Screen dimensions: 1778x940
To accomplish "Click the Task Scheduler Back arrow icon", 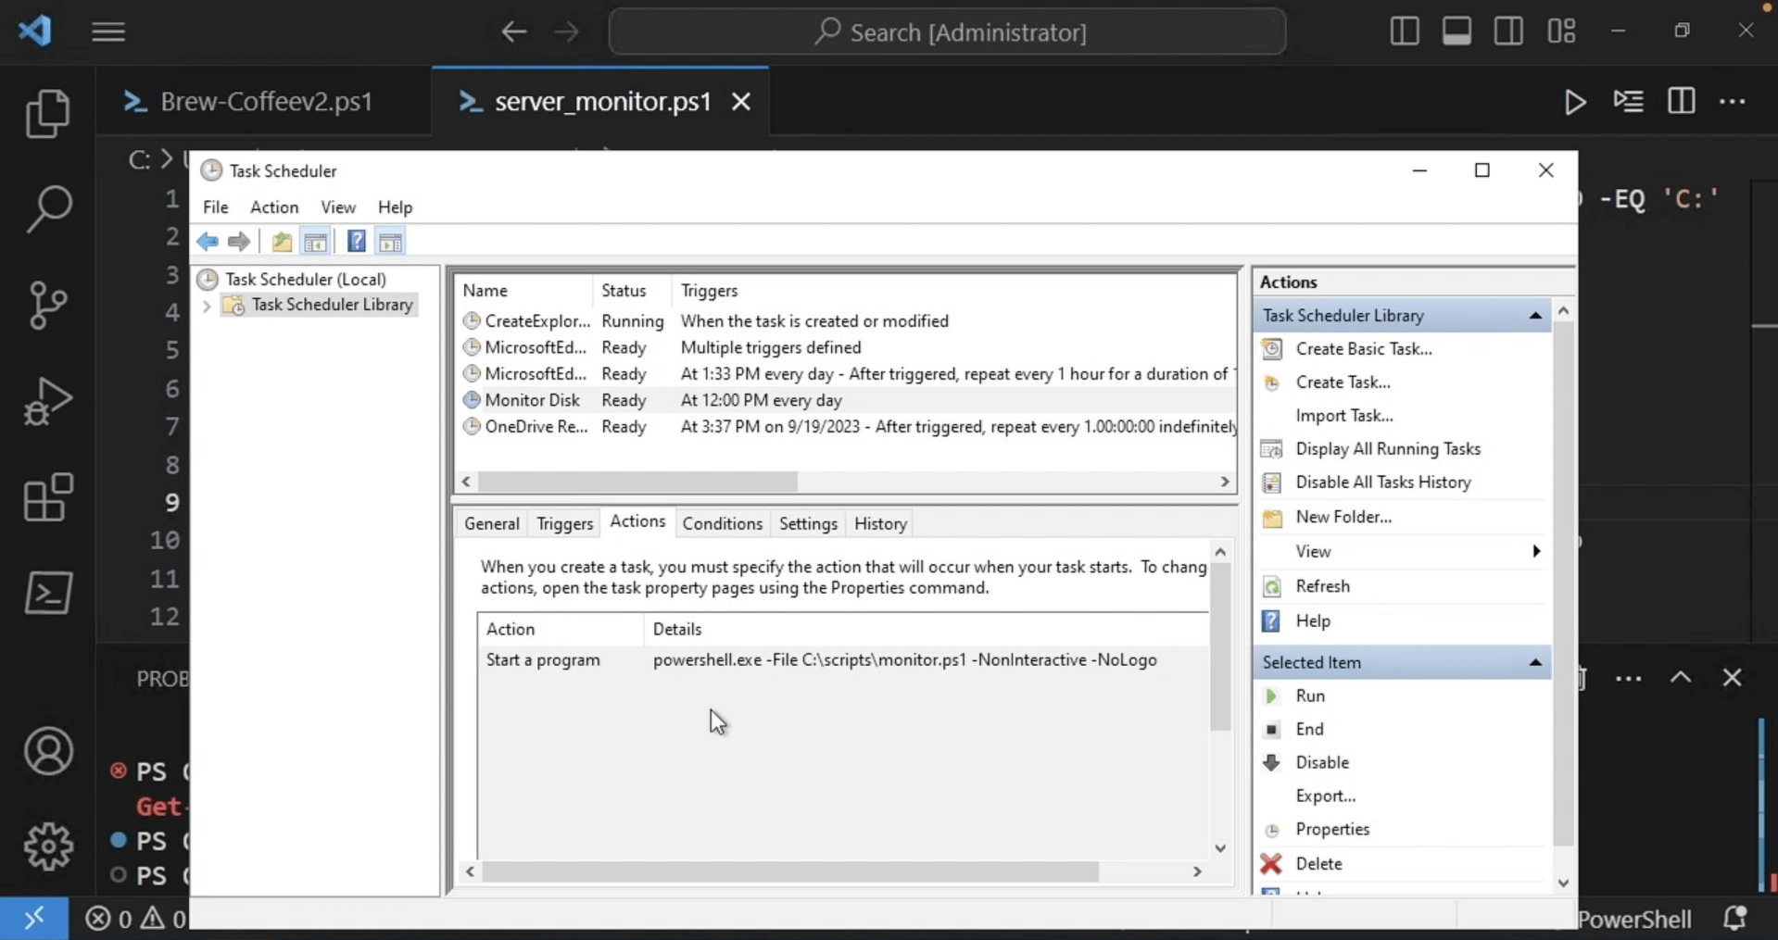I will [208, 242].
